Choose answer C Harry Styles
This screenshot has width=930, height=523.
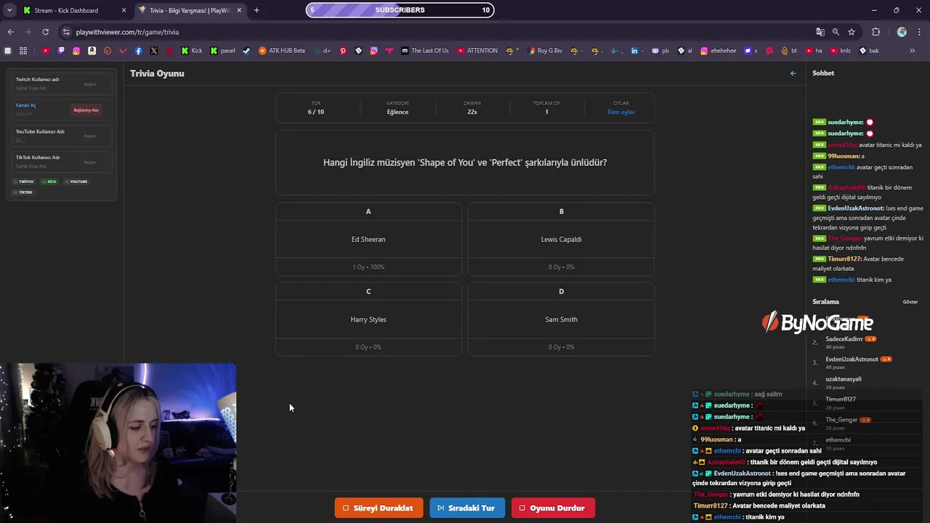point(368,319)
